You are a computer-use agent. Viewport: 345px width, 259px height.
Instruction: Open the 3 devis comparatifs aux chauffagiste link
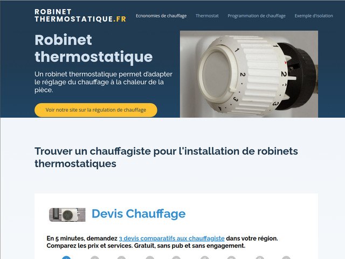tap(171, 238)
